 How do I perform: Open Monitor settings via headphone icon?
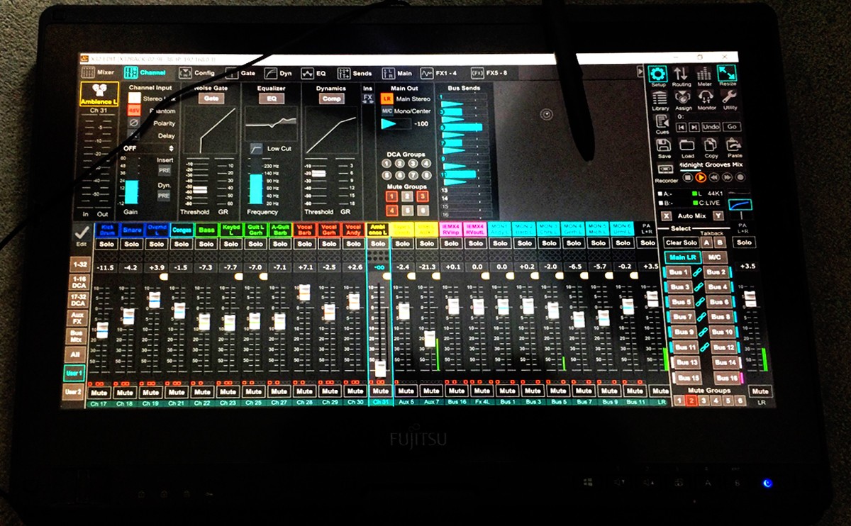pyautogui.click(x=706, y=99)
